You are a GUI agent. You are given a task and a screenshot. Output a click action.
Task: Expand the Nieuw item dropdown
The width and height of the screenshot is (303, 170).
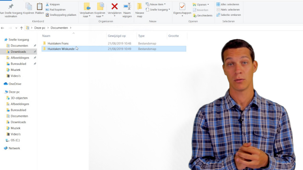(x=156, y=4)
